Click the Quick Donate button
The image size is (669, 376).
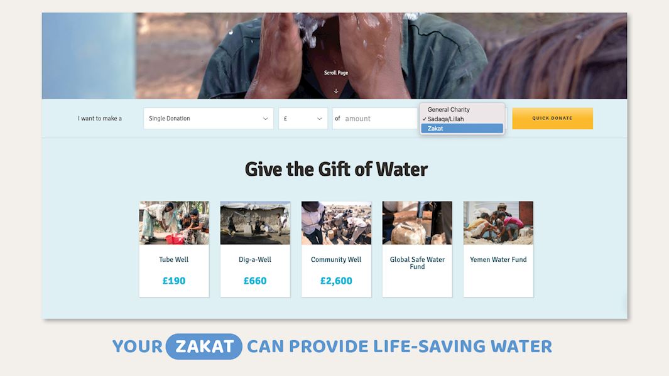pos(553,118)
